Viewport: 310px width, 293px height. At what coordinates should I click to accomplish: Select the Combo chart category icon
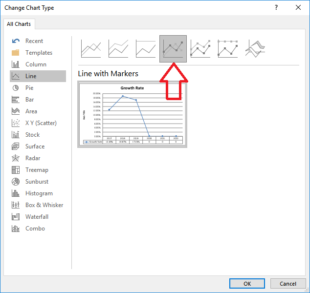click(x=16, y=229)
